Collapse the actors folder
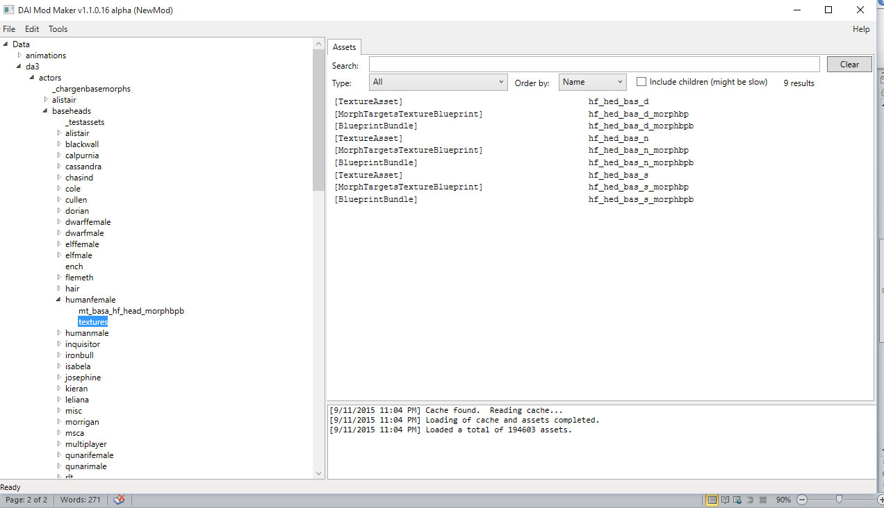 (32, 78)
